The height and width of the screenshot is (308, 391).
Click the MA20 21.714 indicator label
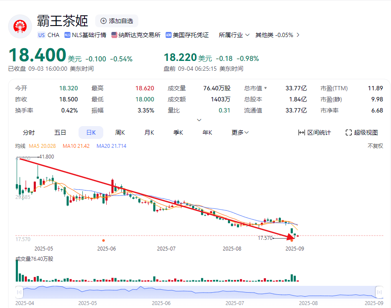111,146
